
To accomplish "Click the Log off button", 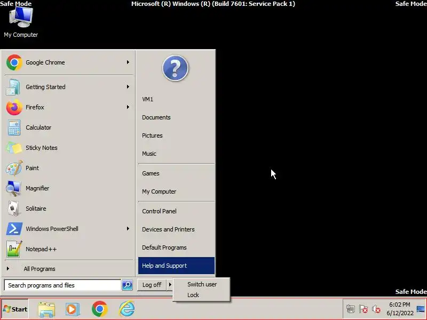I will coord(152,285).
